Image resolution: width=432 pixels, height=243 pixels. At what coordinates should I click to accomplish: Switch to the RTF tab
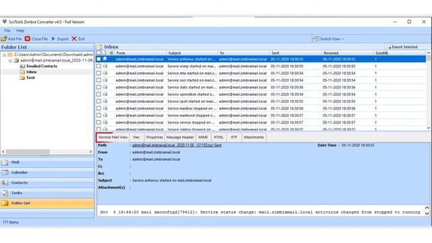[234, 137]
